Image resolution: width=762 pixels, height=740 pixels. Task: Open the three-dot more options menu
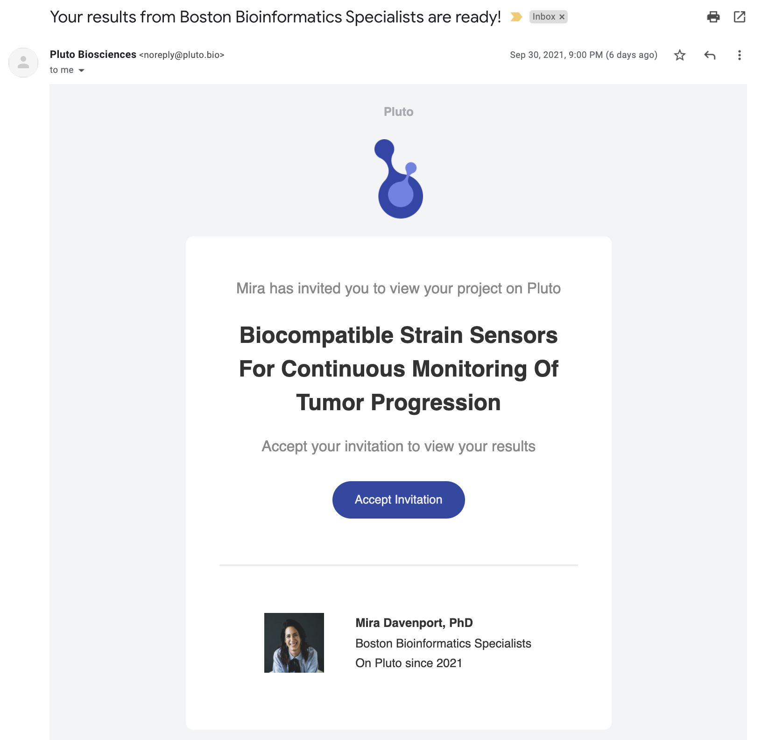739,55
